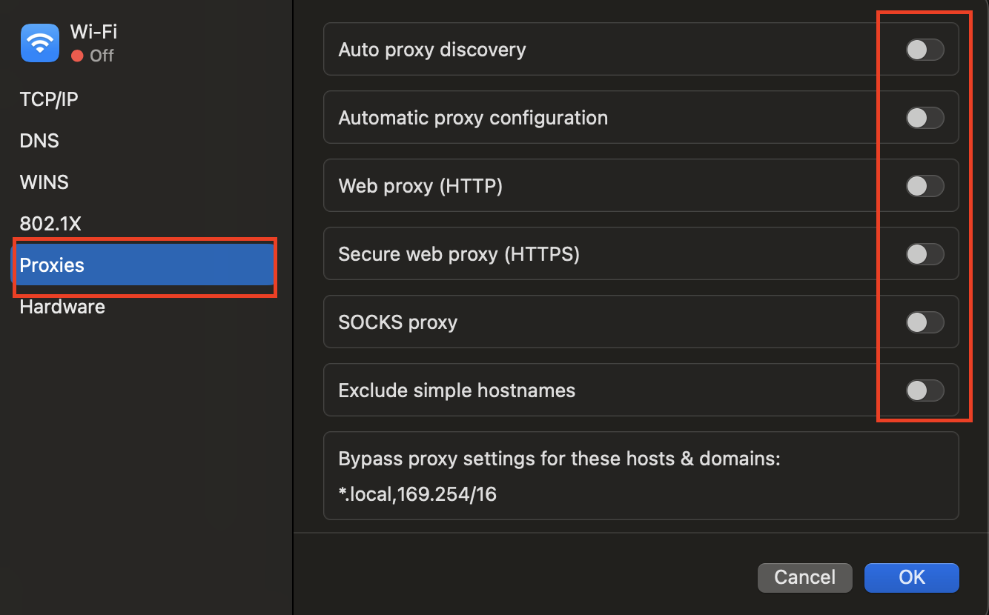
Task: Toggle Secure web proxy (HTTPS) on
Action: click(x=924, y=254)
